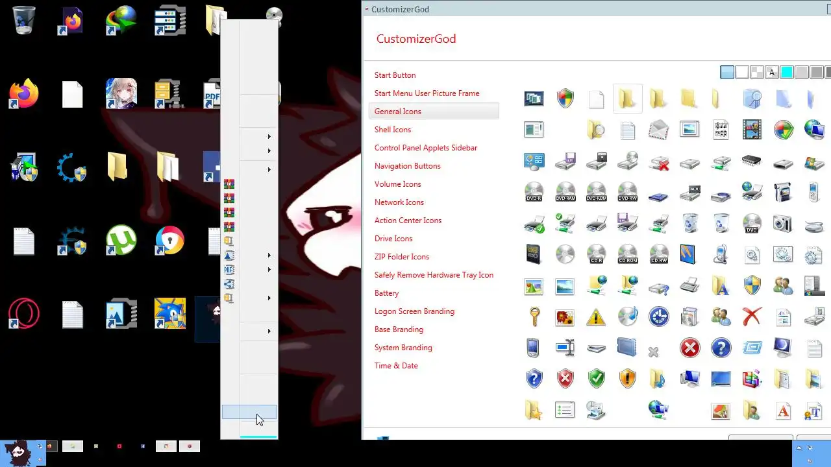Click the 'A' background option button
Screen dimensions: 831x467
pyautogui.click(x=772, y=72)
